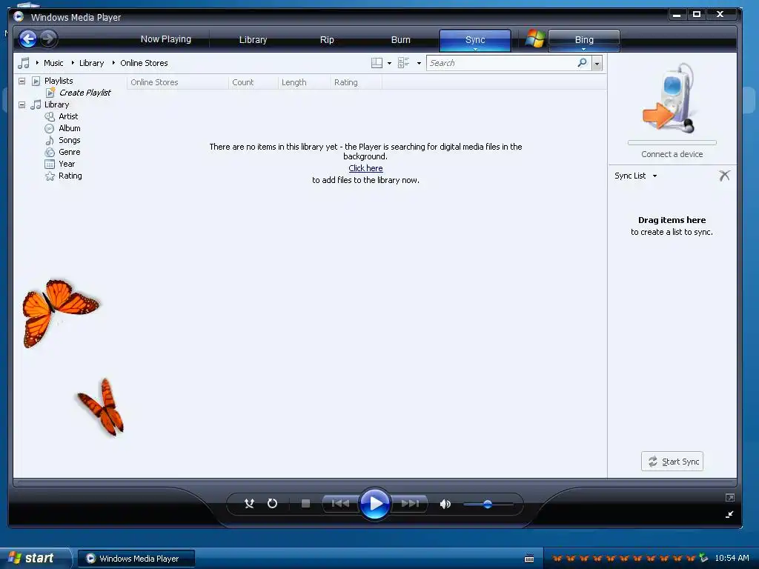
Task: Click the Windows Start button
Action: [35, 558]
